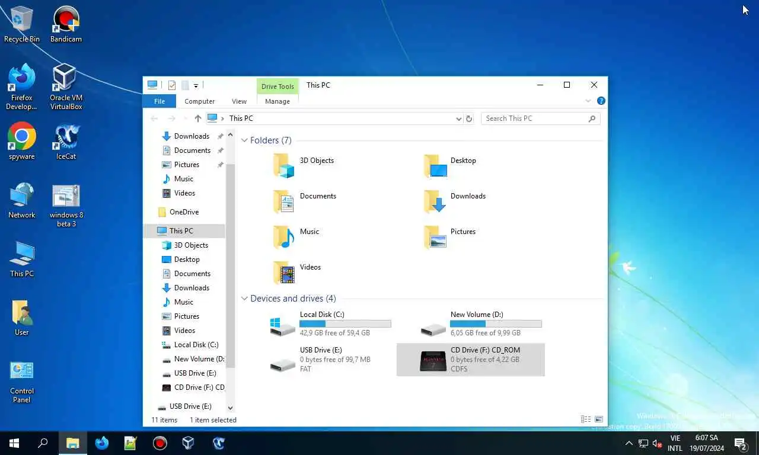Click the navigation pane scrollbar down arrow

pyautogui.click(x=231, y=408)
